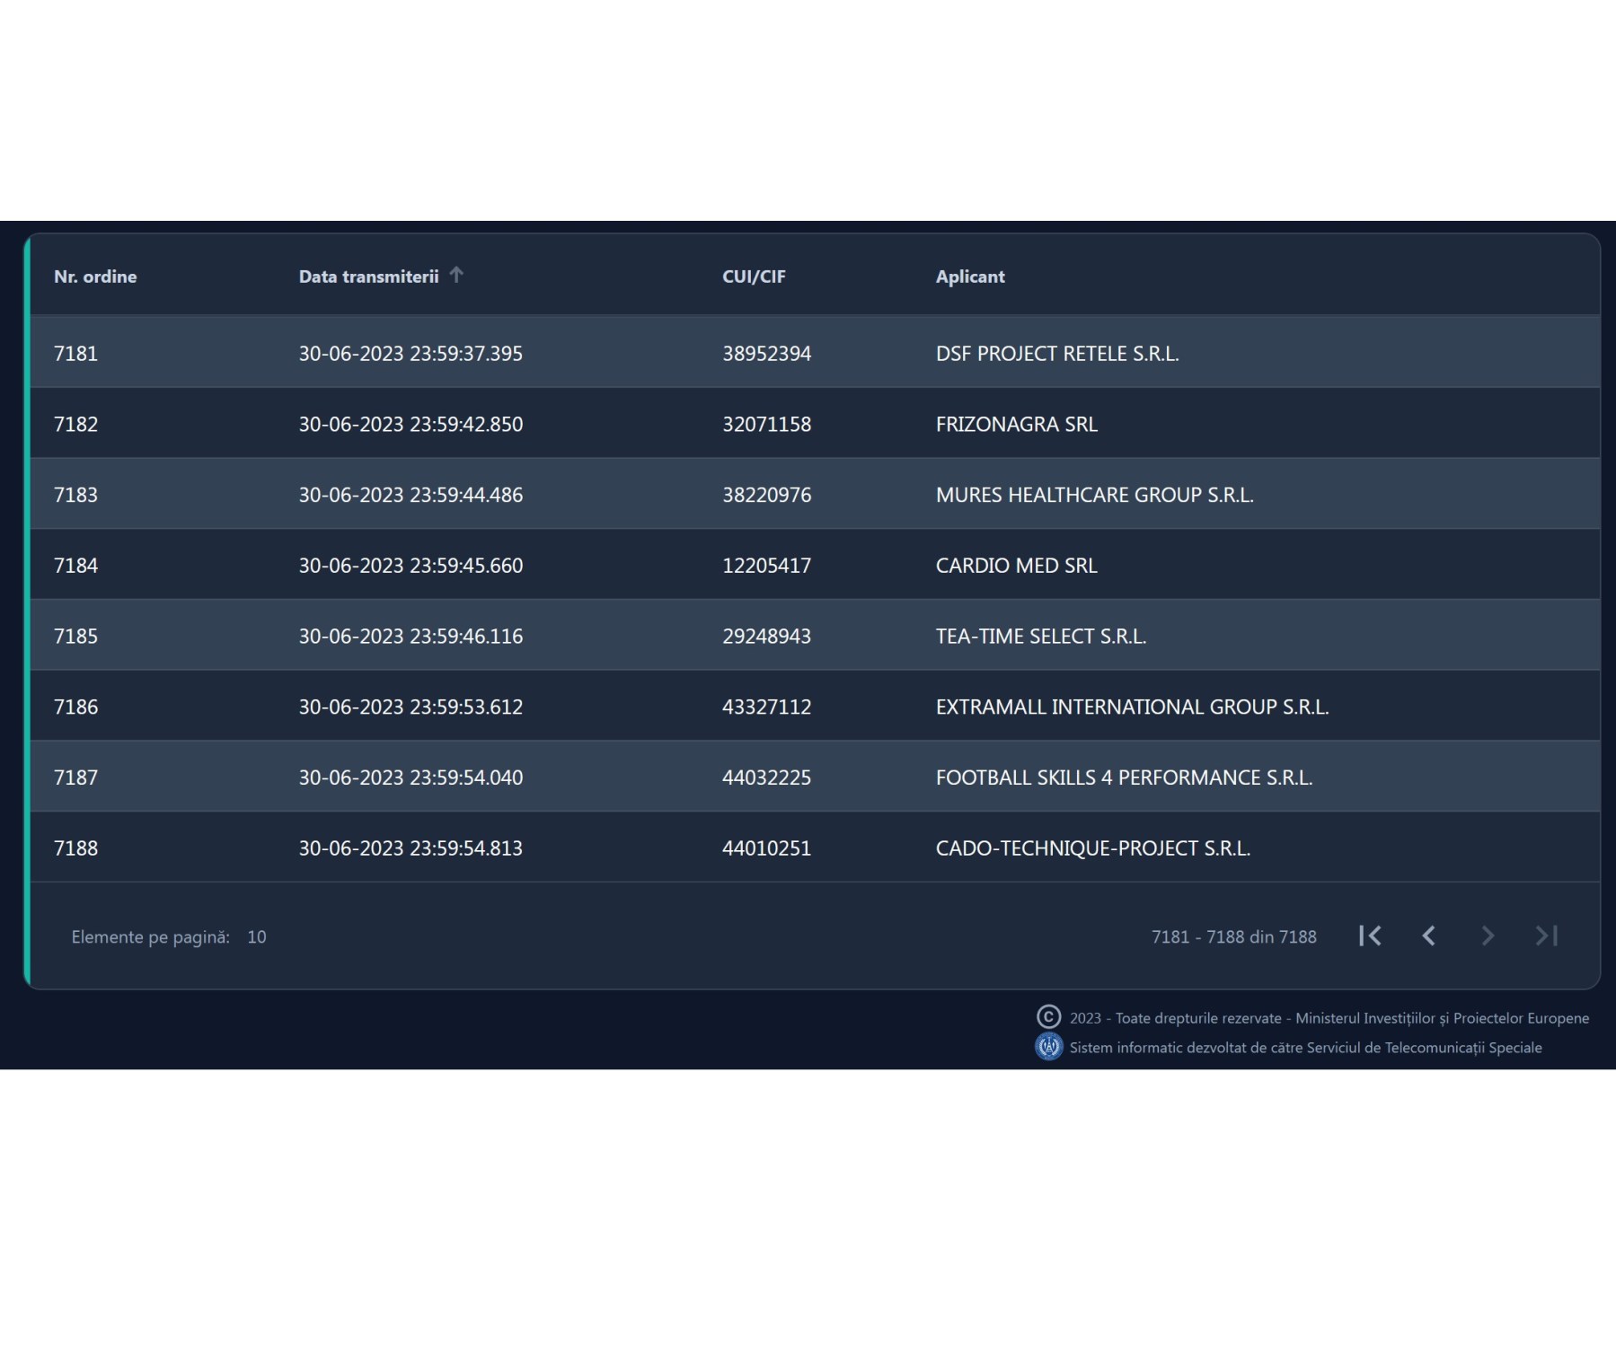Select order number 7188 cell
The width and height of the screenshot is (1616, 1353).
click(75, 848)
